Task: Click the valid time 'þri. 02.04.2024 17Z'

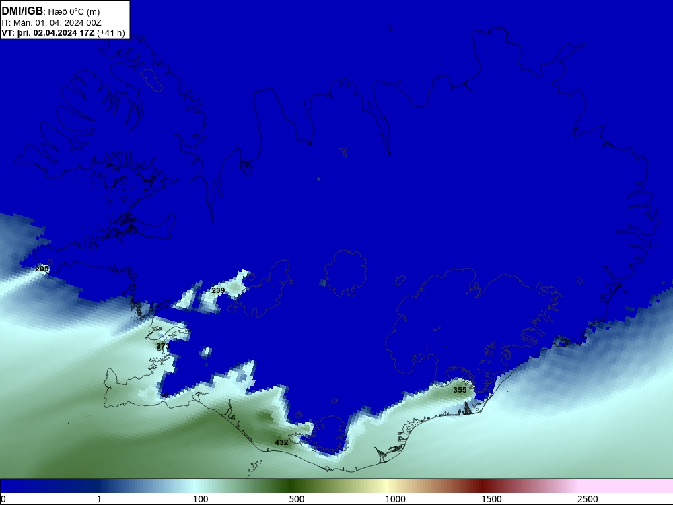Action: 55,33
